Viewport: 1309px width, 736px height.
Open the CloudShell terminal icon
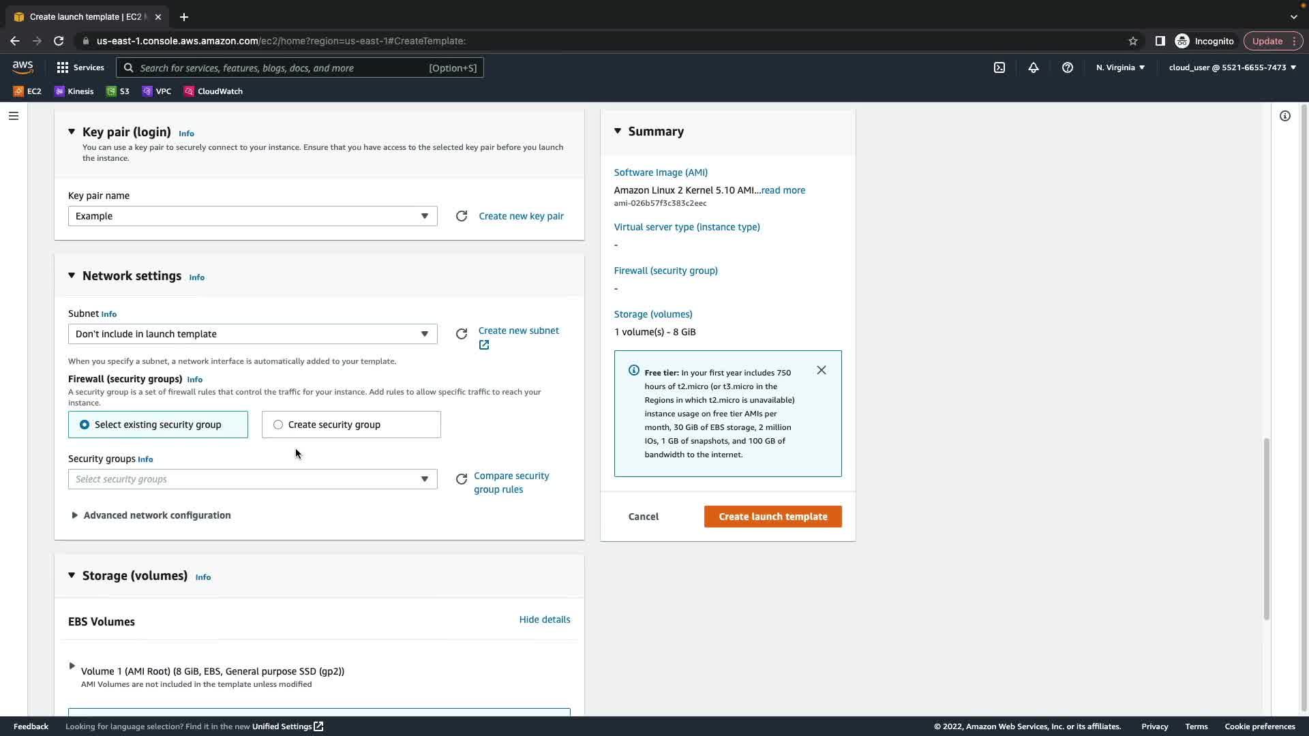999,67
